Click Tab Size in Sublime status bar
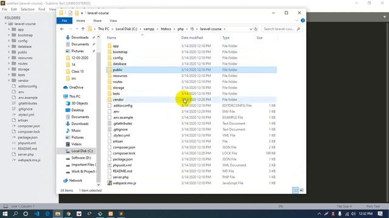 point(344,206)
